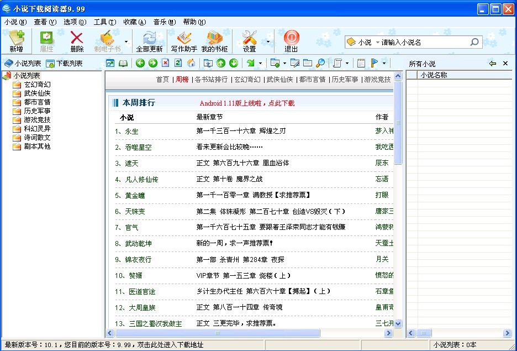Click the magnifier search icon in browser toolbar
Viewport: 517px width, 351px height.
coord(320,63)
